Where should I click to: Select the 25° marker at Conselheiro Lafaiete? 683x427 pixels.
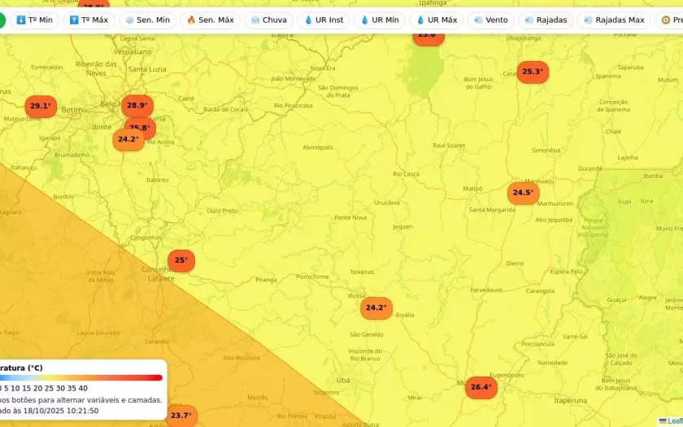point(181,260)
